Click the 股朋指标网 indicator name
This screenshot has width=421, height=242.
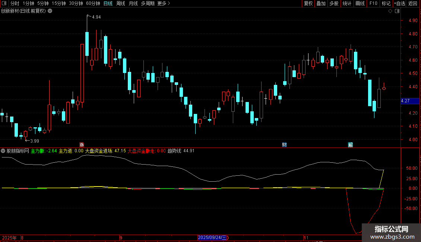coord(18,151)
